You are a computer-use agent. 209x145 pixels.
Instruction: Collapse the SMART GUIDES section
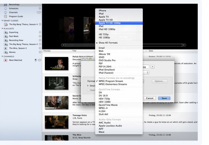(x=2, y=20)
